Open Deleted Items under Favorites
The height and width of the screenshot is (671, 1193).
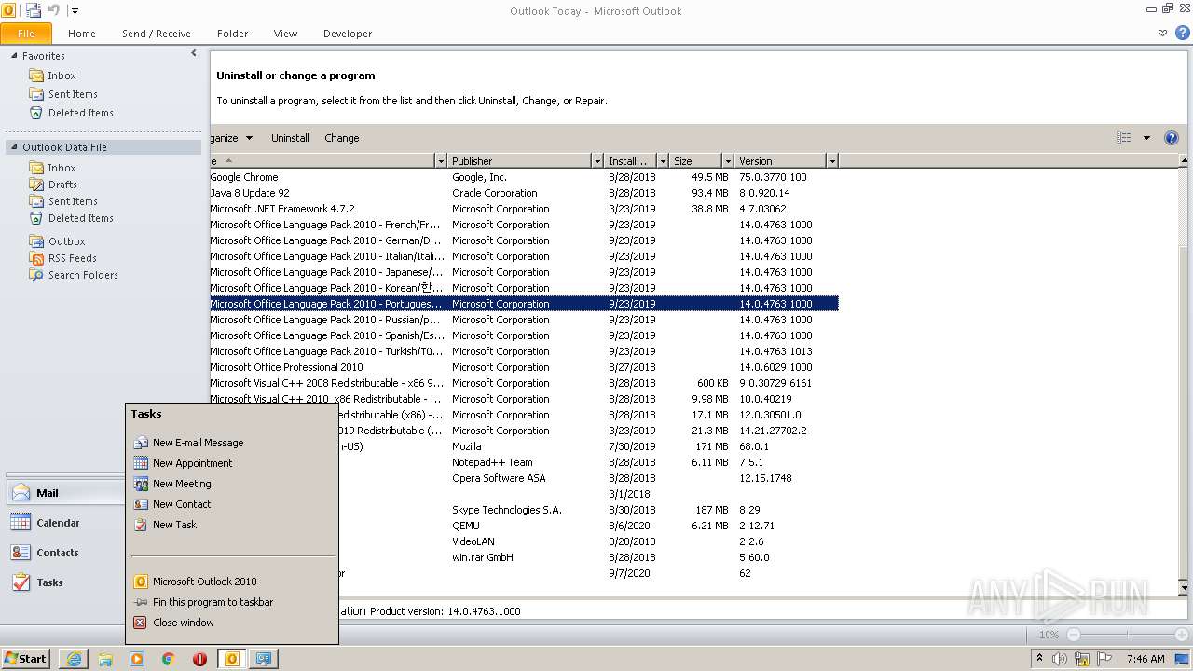coord(81,113)
